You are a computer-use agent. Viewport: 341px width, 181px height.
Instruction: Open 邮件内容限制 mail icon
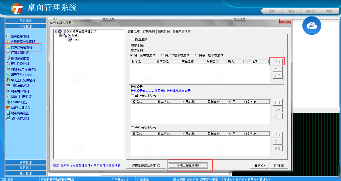[x=8, y=119]
